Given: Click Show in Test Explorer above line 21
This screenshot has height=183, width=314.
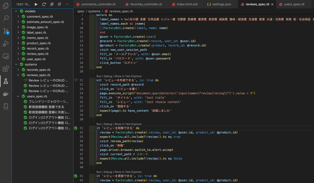Looking at the screenshot, I should 128,76.
